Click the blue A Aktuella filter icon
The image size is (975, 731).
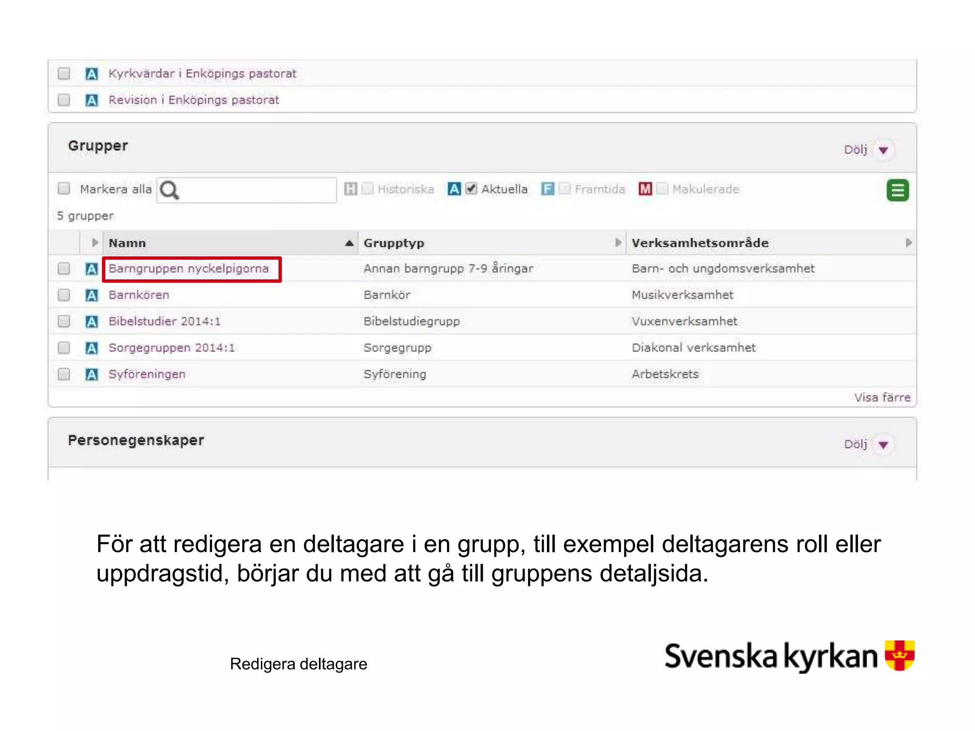point(454,189)
